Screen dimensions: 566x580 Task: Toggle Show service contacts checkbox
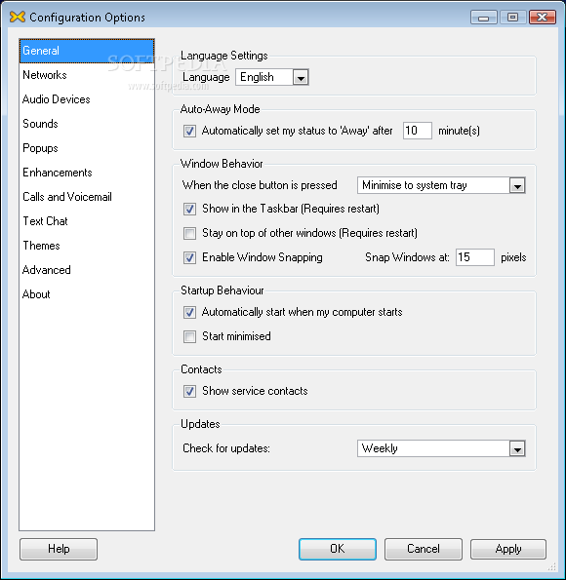point(189,391)
